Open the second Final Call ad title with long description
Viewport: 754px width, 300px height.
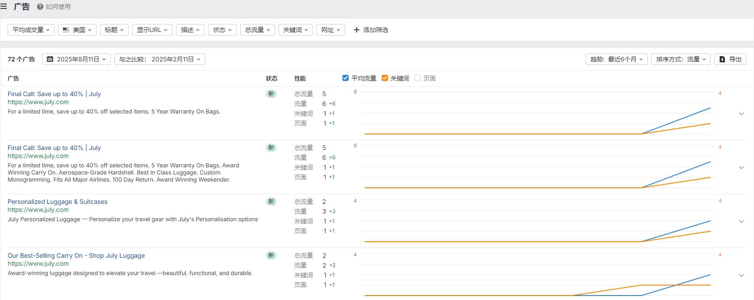pyautogui.click(x=54, y=148)
